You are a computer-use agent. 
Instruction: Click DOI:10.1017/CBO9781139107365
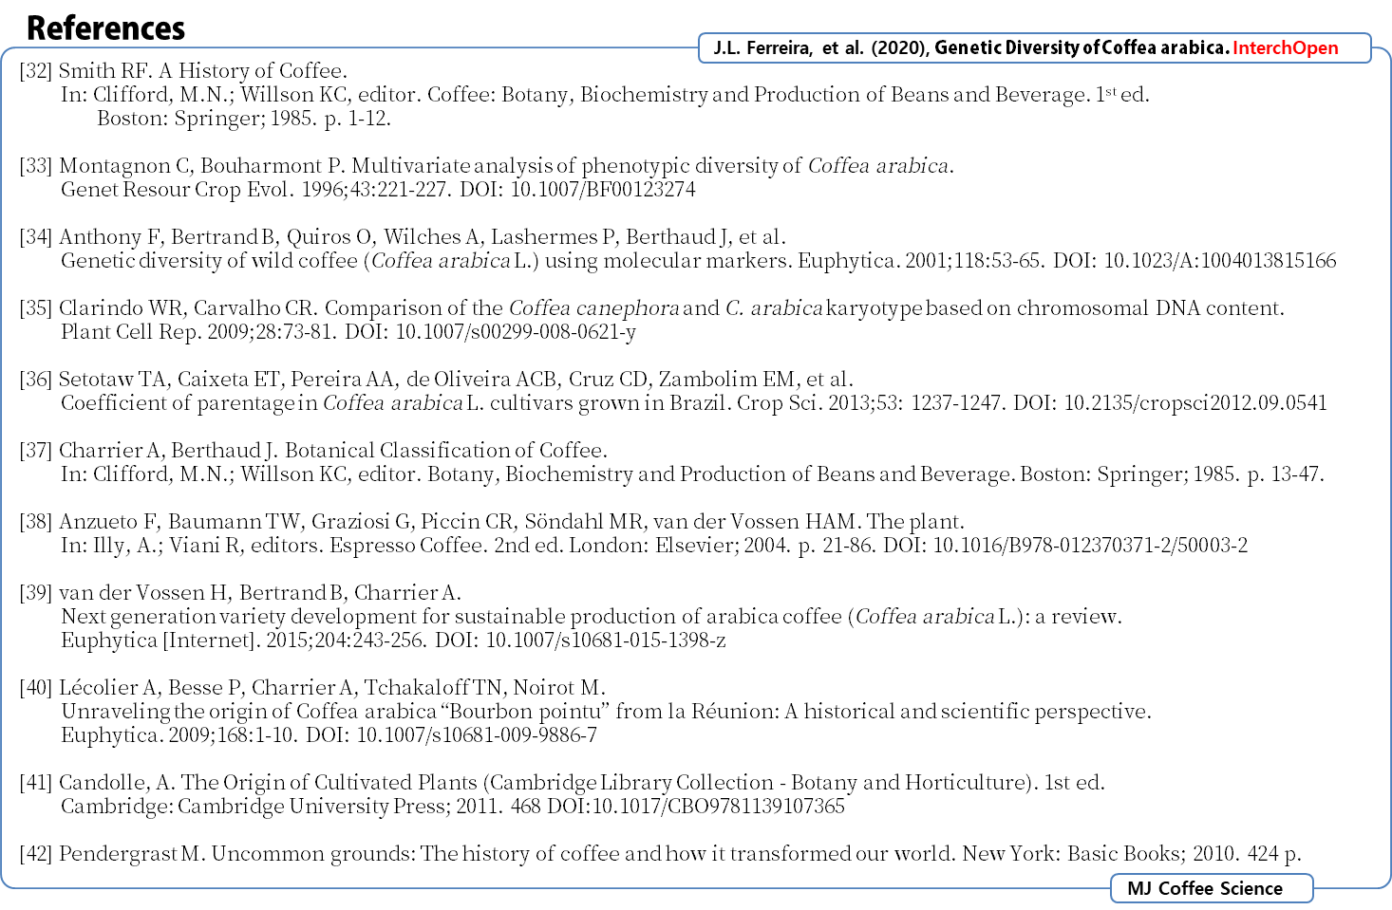[x=696, y=807]
